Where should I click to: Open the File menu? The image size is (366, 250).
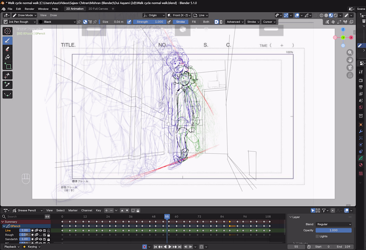pyautogui.click(x=10, y=9)
